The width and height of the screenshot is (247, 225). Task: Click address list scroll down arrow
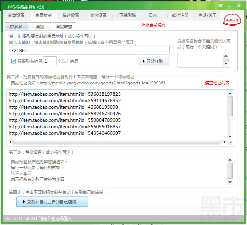coord(230,137)
